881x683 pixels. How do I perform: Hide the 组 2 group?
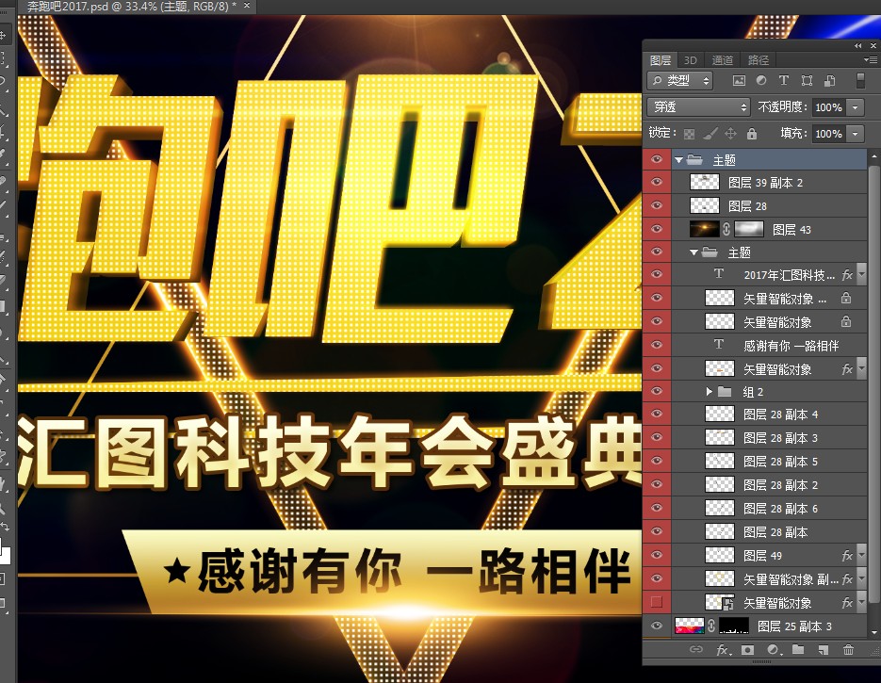point(656,392)
